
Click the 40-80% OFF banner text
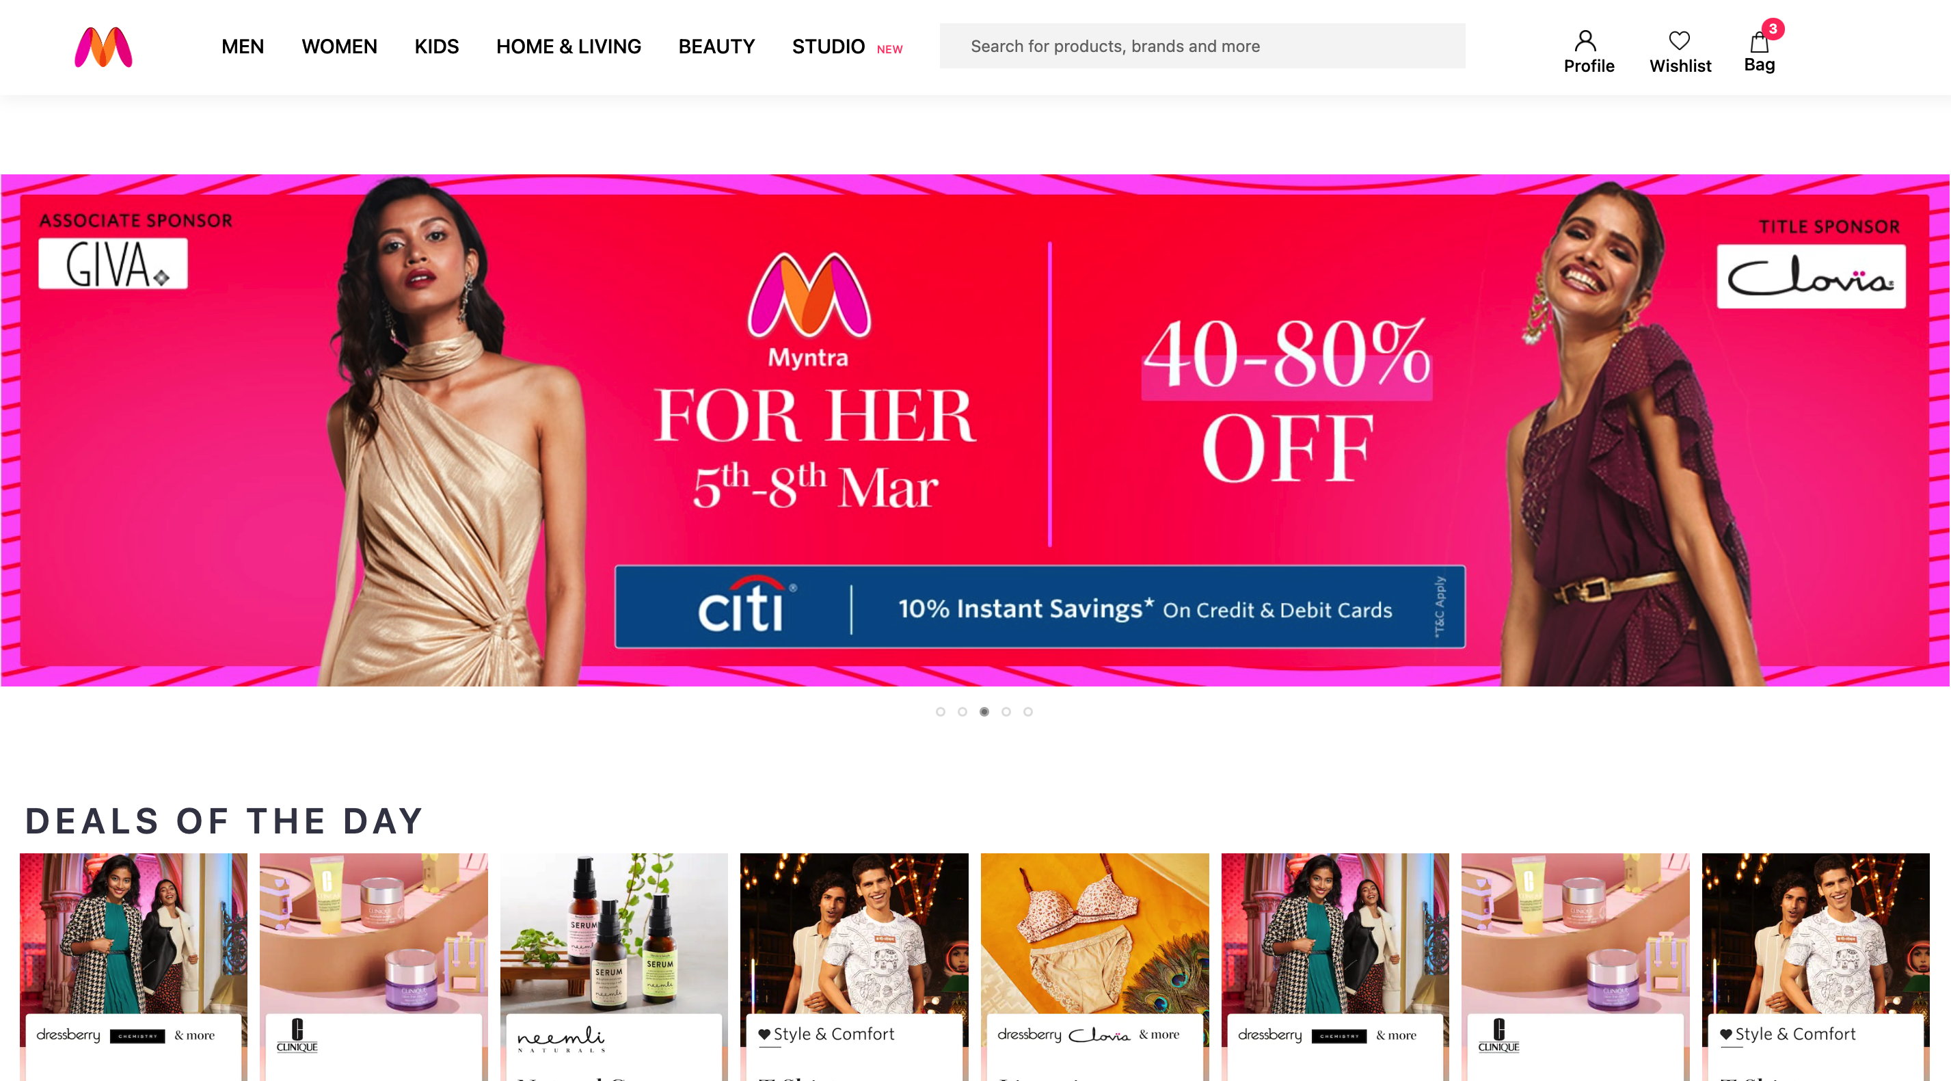point(1287,399)
